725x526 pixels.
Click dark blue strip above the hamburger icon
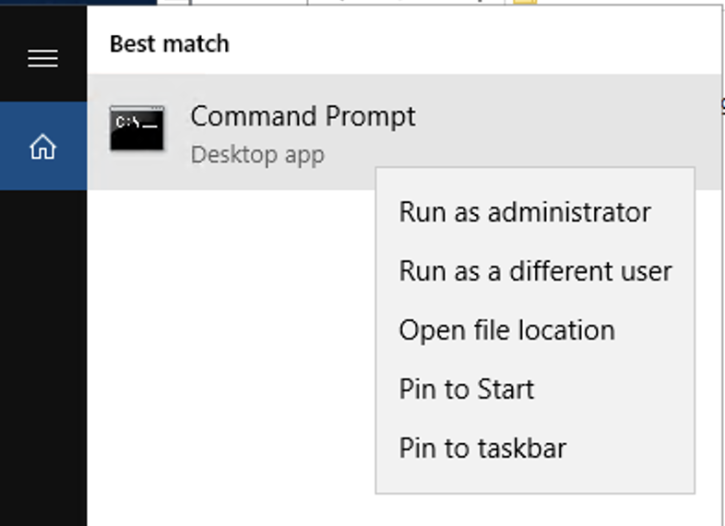click(x=78, y=3)
